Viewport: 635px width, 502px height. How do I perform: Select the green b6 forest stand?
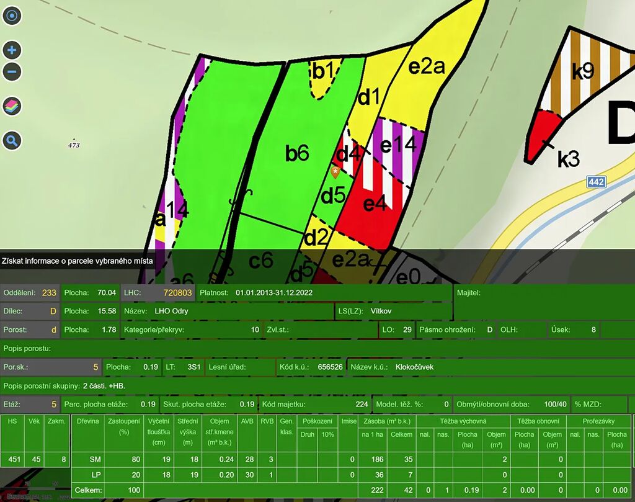(297, 153)
